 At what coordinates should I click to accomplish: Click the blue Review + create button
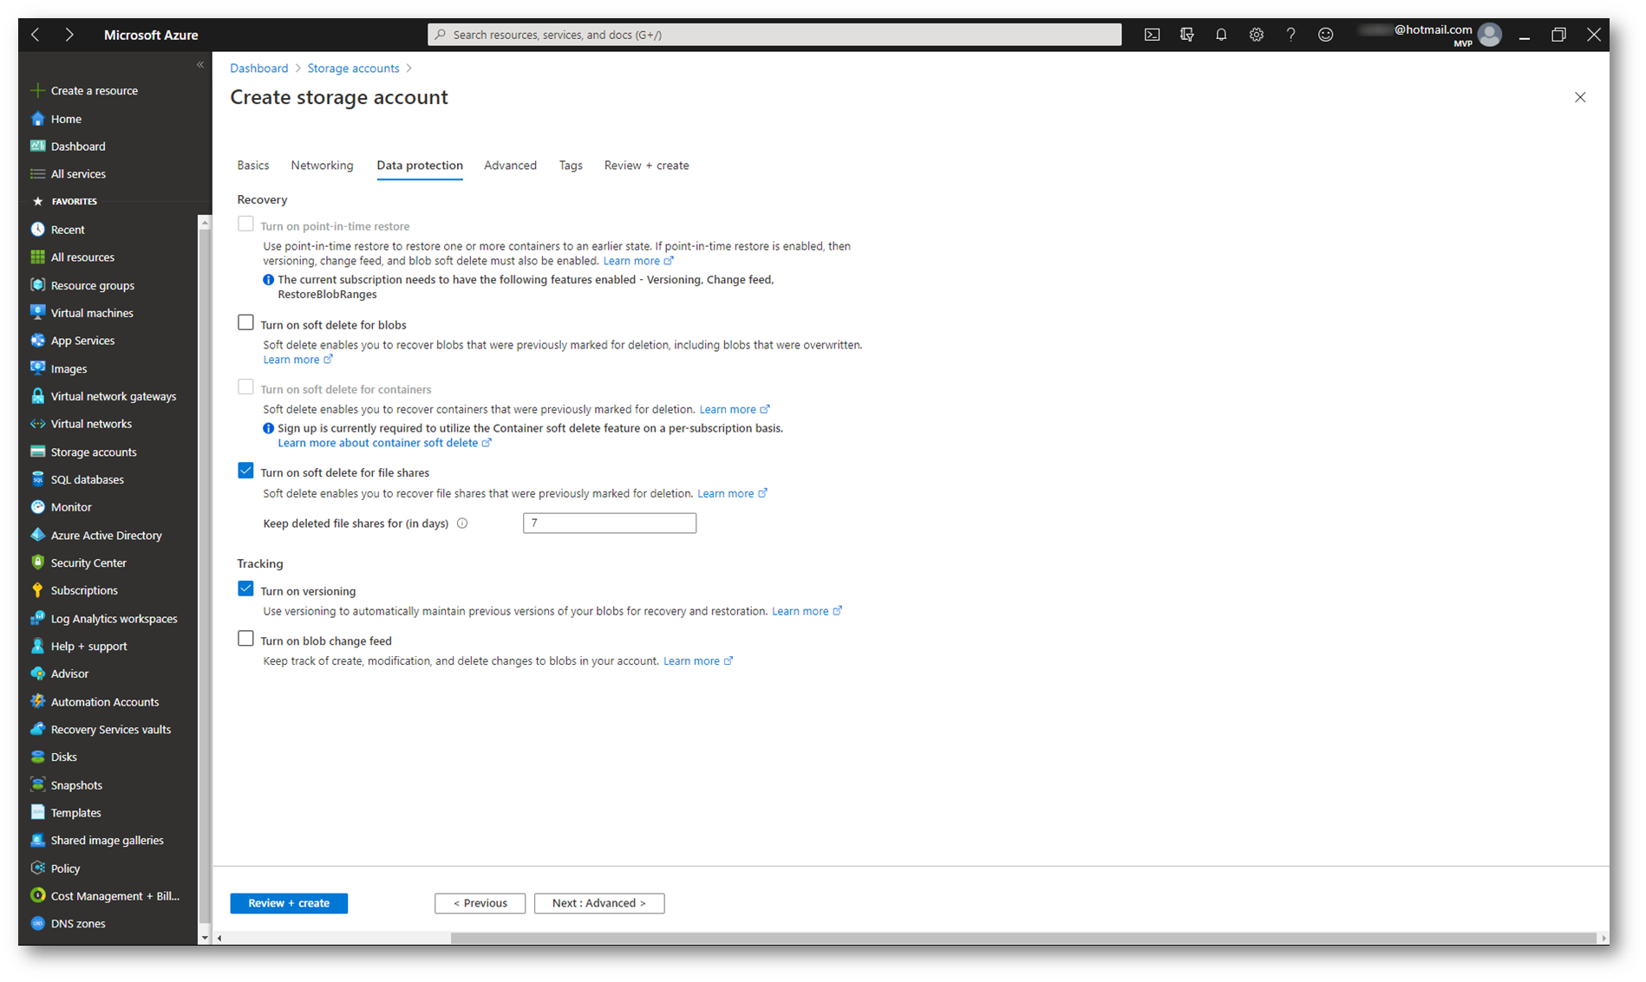click(x=289, y=903)
